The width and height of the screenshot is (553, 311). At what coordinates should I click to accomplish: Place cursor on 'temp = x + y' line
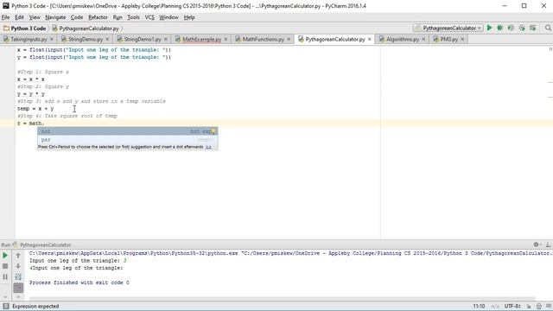point(35,109)
